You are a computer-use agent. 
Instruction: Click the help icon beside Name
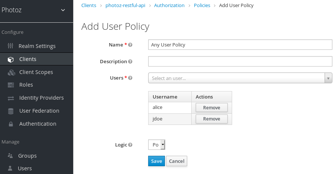click(x=130, y=45)
